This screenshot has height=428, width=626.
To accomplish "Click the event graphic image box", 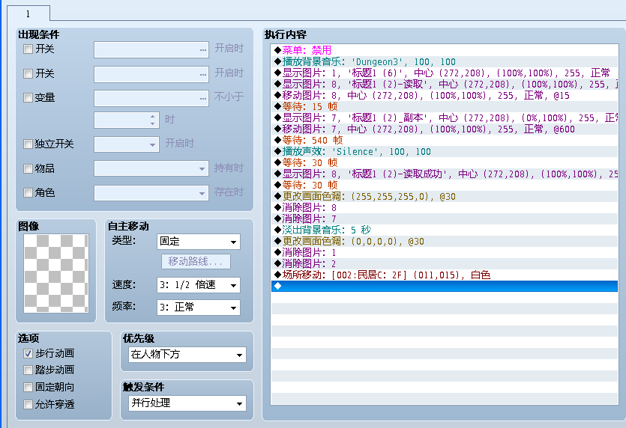I will [56, 273].
